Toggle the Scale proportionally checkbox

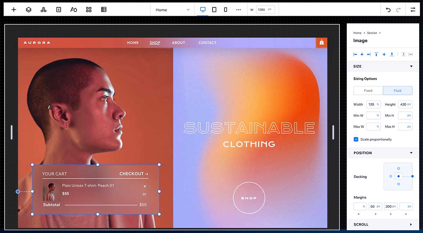coord(356,140)
